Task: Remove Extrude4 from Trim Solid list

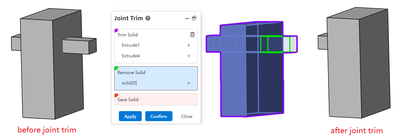Action: [189, 56]
